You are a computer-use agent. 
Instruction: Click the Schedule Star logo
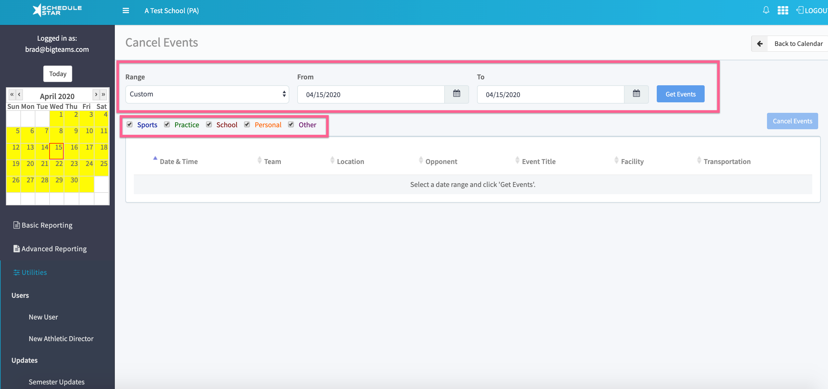click(56, 10)
